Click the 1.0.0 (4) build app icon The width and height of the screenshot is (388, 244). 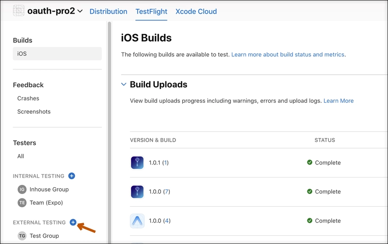(137, 221)
